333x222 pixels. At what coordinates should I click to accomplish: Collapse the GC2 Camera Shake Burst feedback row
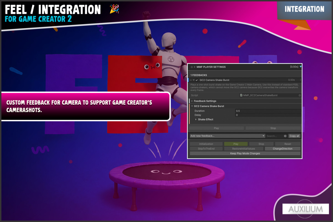194,80
